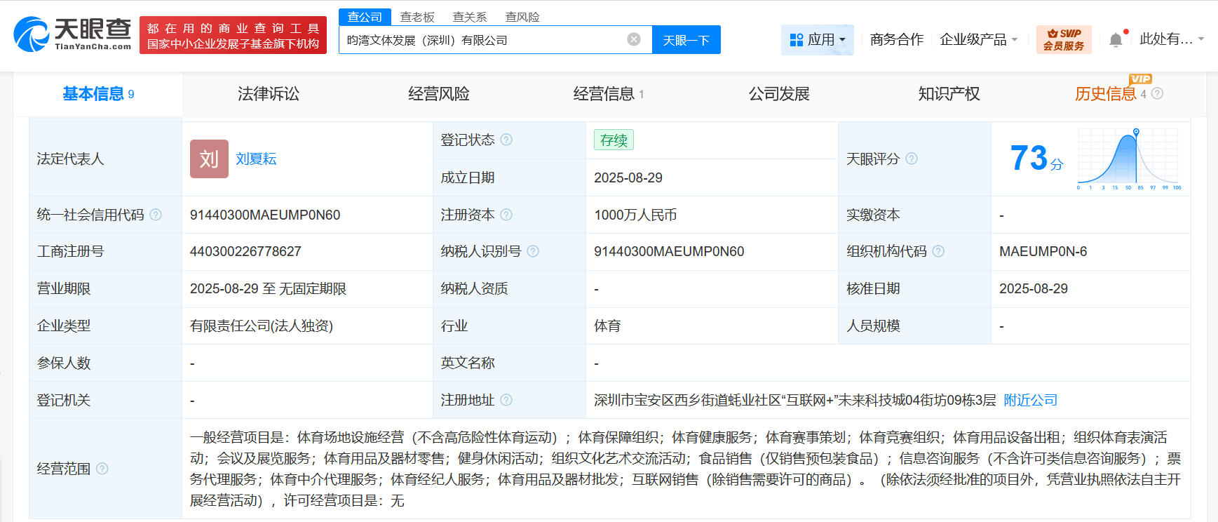The height and width of the screenshot is (522, 1218).
Task: Select the 经营范围 description paragraph
Action: click(x=685, y=469)
